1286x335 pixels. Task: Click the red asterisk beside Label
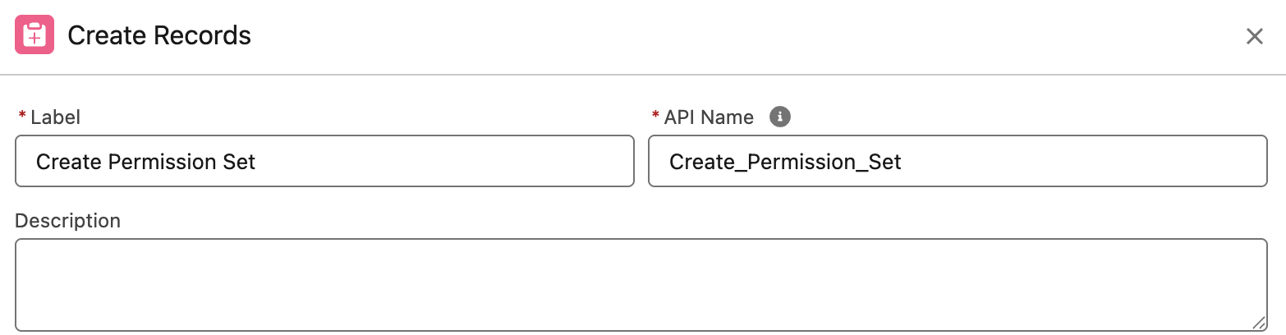22,117
